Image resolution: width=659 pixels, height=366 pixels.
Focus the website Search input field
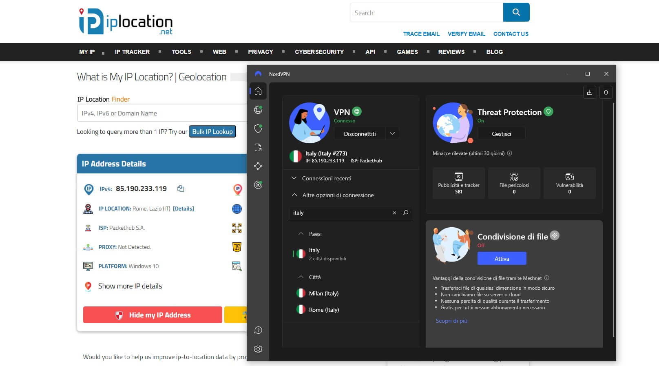coord(427,12)
